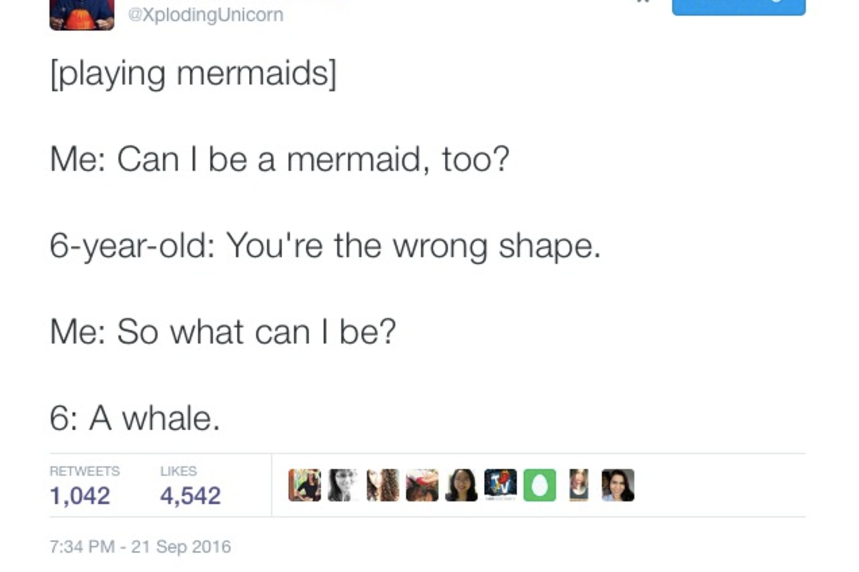Click the last liker avatar on the right

coord(618,485)
